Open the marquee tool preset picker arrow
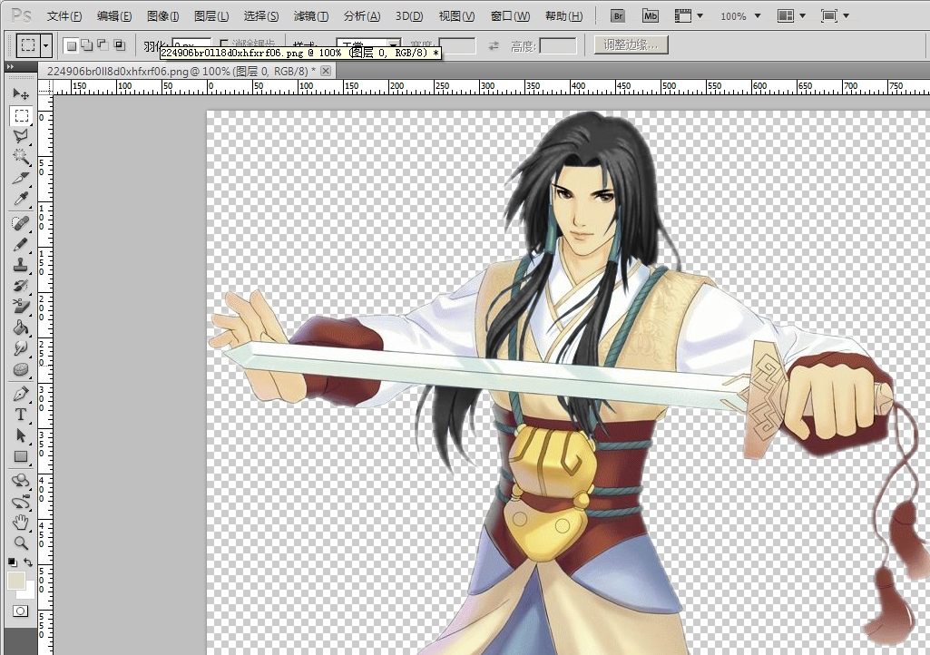This screenshot has width=930, height=655. point(46,45)
